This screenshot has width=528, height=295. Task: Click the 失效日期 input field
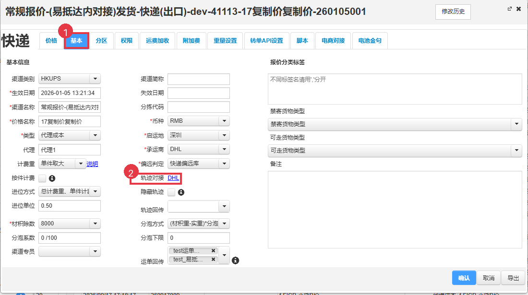pyautogui.click(x=199, y=93)
